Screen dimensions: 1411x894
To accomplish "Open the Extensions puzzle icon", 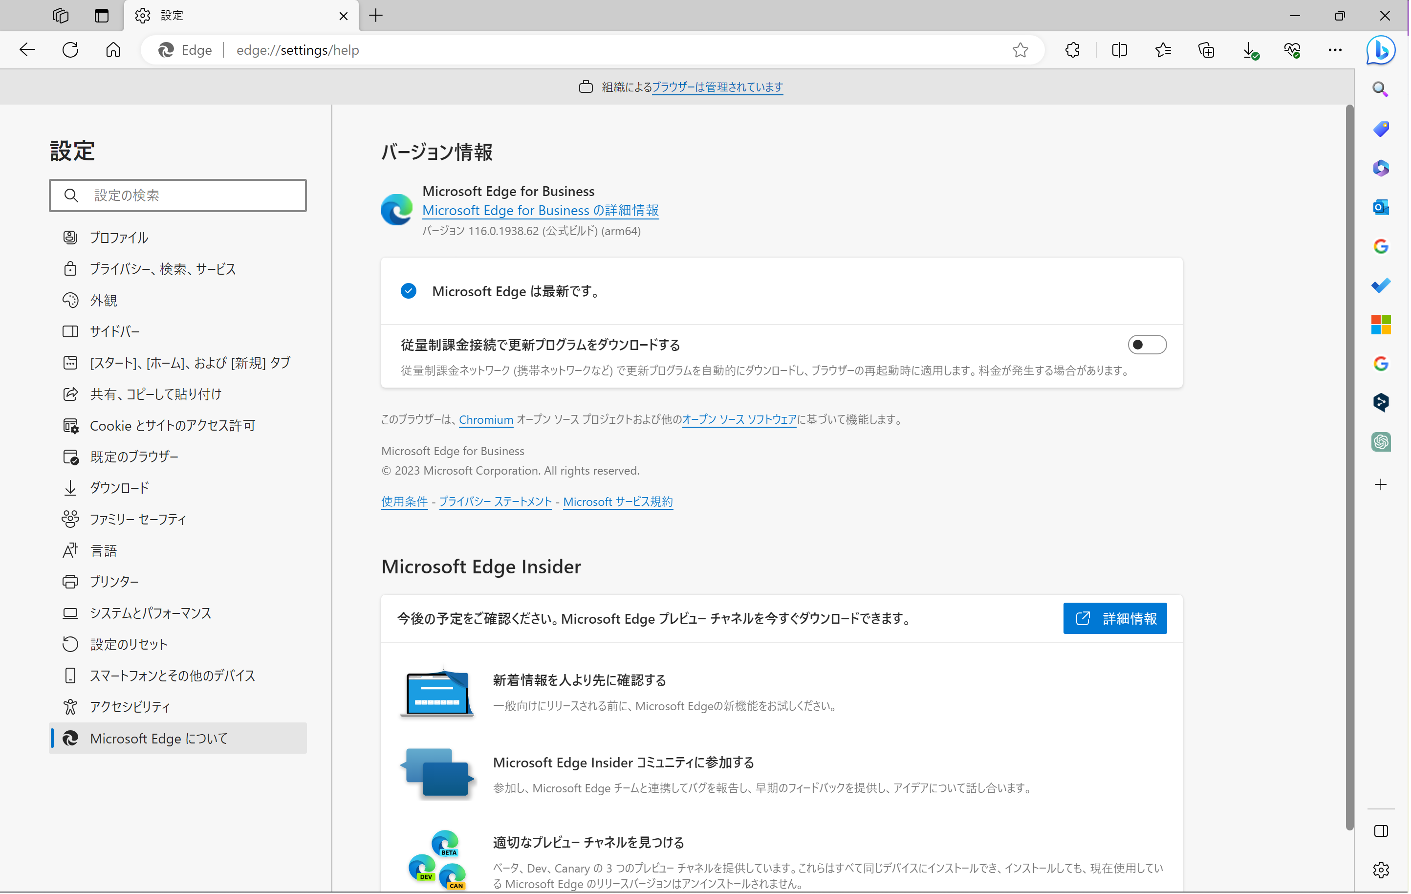I will pyautogui.click(x=1072, y=50).
